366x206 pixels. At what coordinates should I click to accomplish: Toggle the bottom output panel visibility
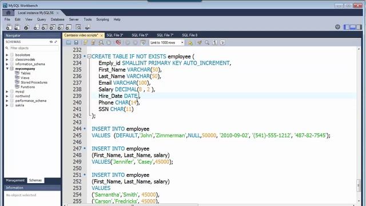point(353,27)
